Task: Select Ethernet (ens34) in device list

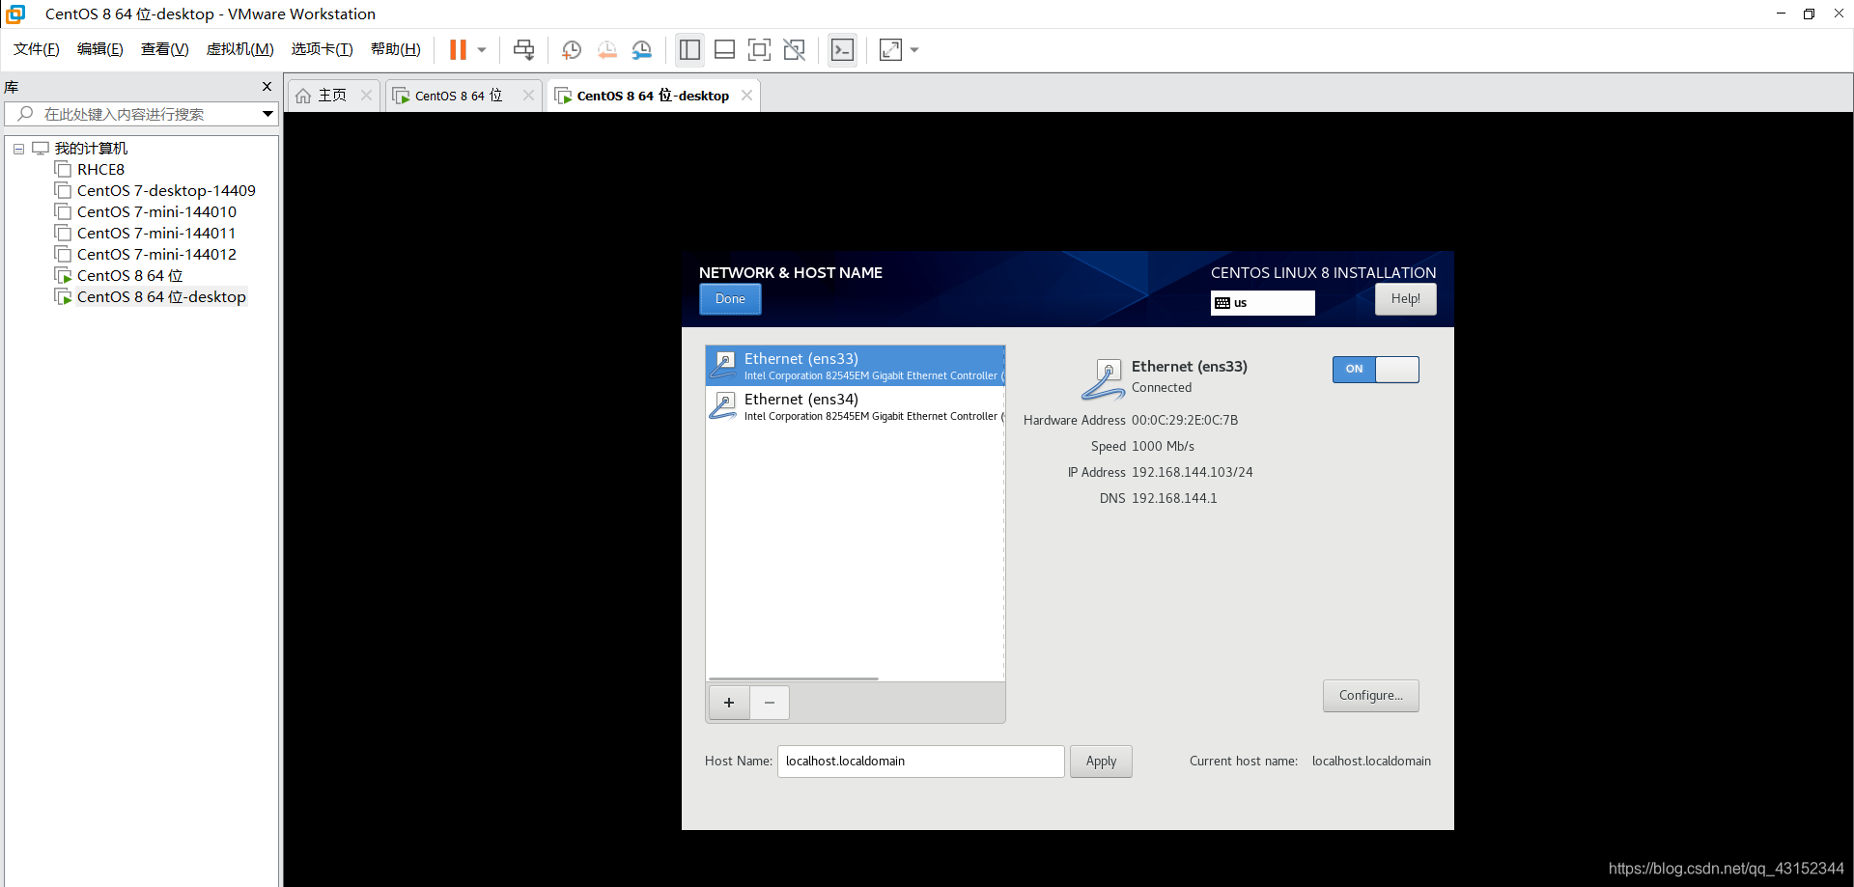Action: click(x=856, y=406)
